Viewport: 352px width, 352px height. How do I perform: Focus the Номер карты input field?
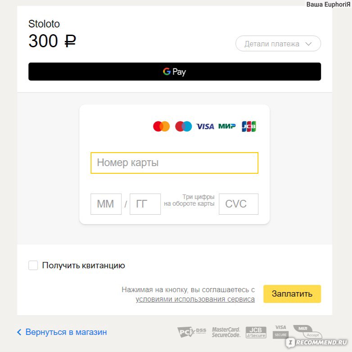[175, 163]
